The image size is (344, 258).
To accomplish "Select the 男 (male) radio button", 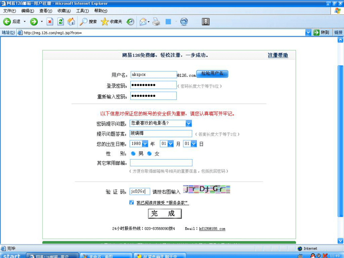I will 133,154.
